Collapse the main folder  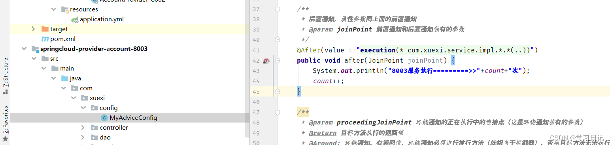point(44,69)
